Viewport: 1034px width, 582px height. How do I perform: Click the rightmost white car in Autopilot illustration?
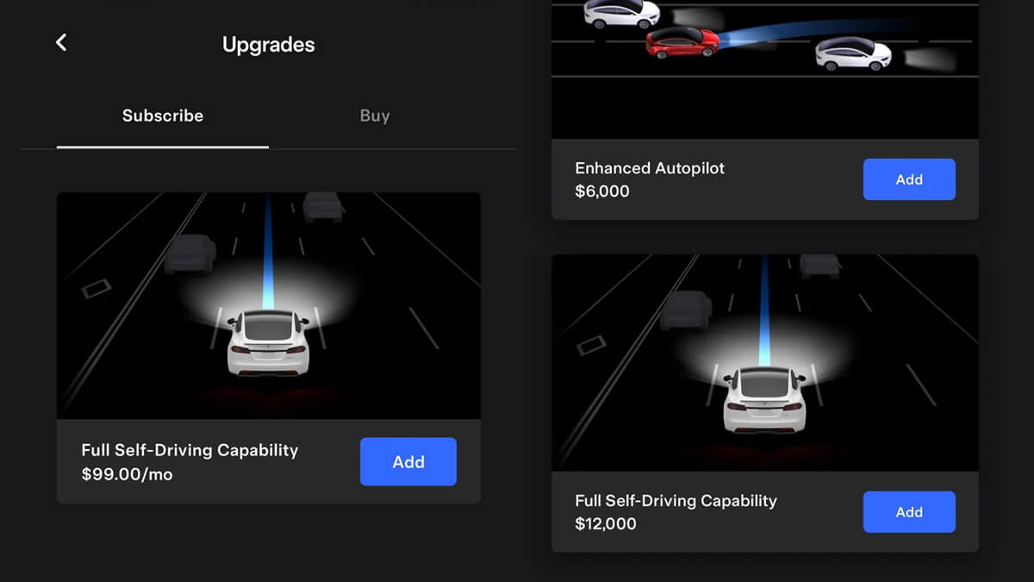853,54
